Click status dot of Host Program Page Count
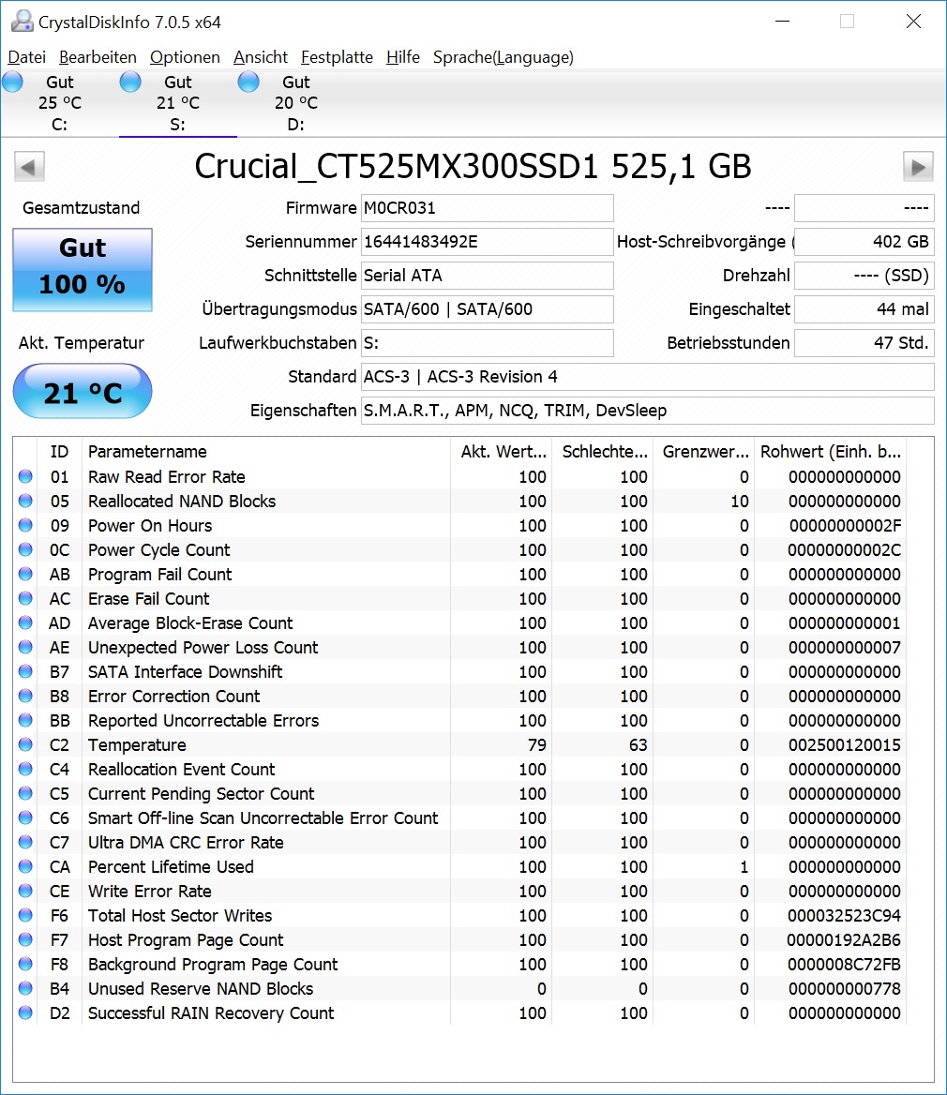Image resolution: width=947 pixels, height=1095 pixels. point(26,939)
